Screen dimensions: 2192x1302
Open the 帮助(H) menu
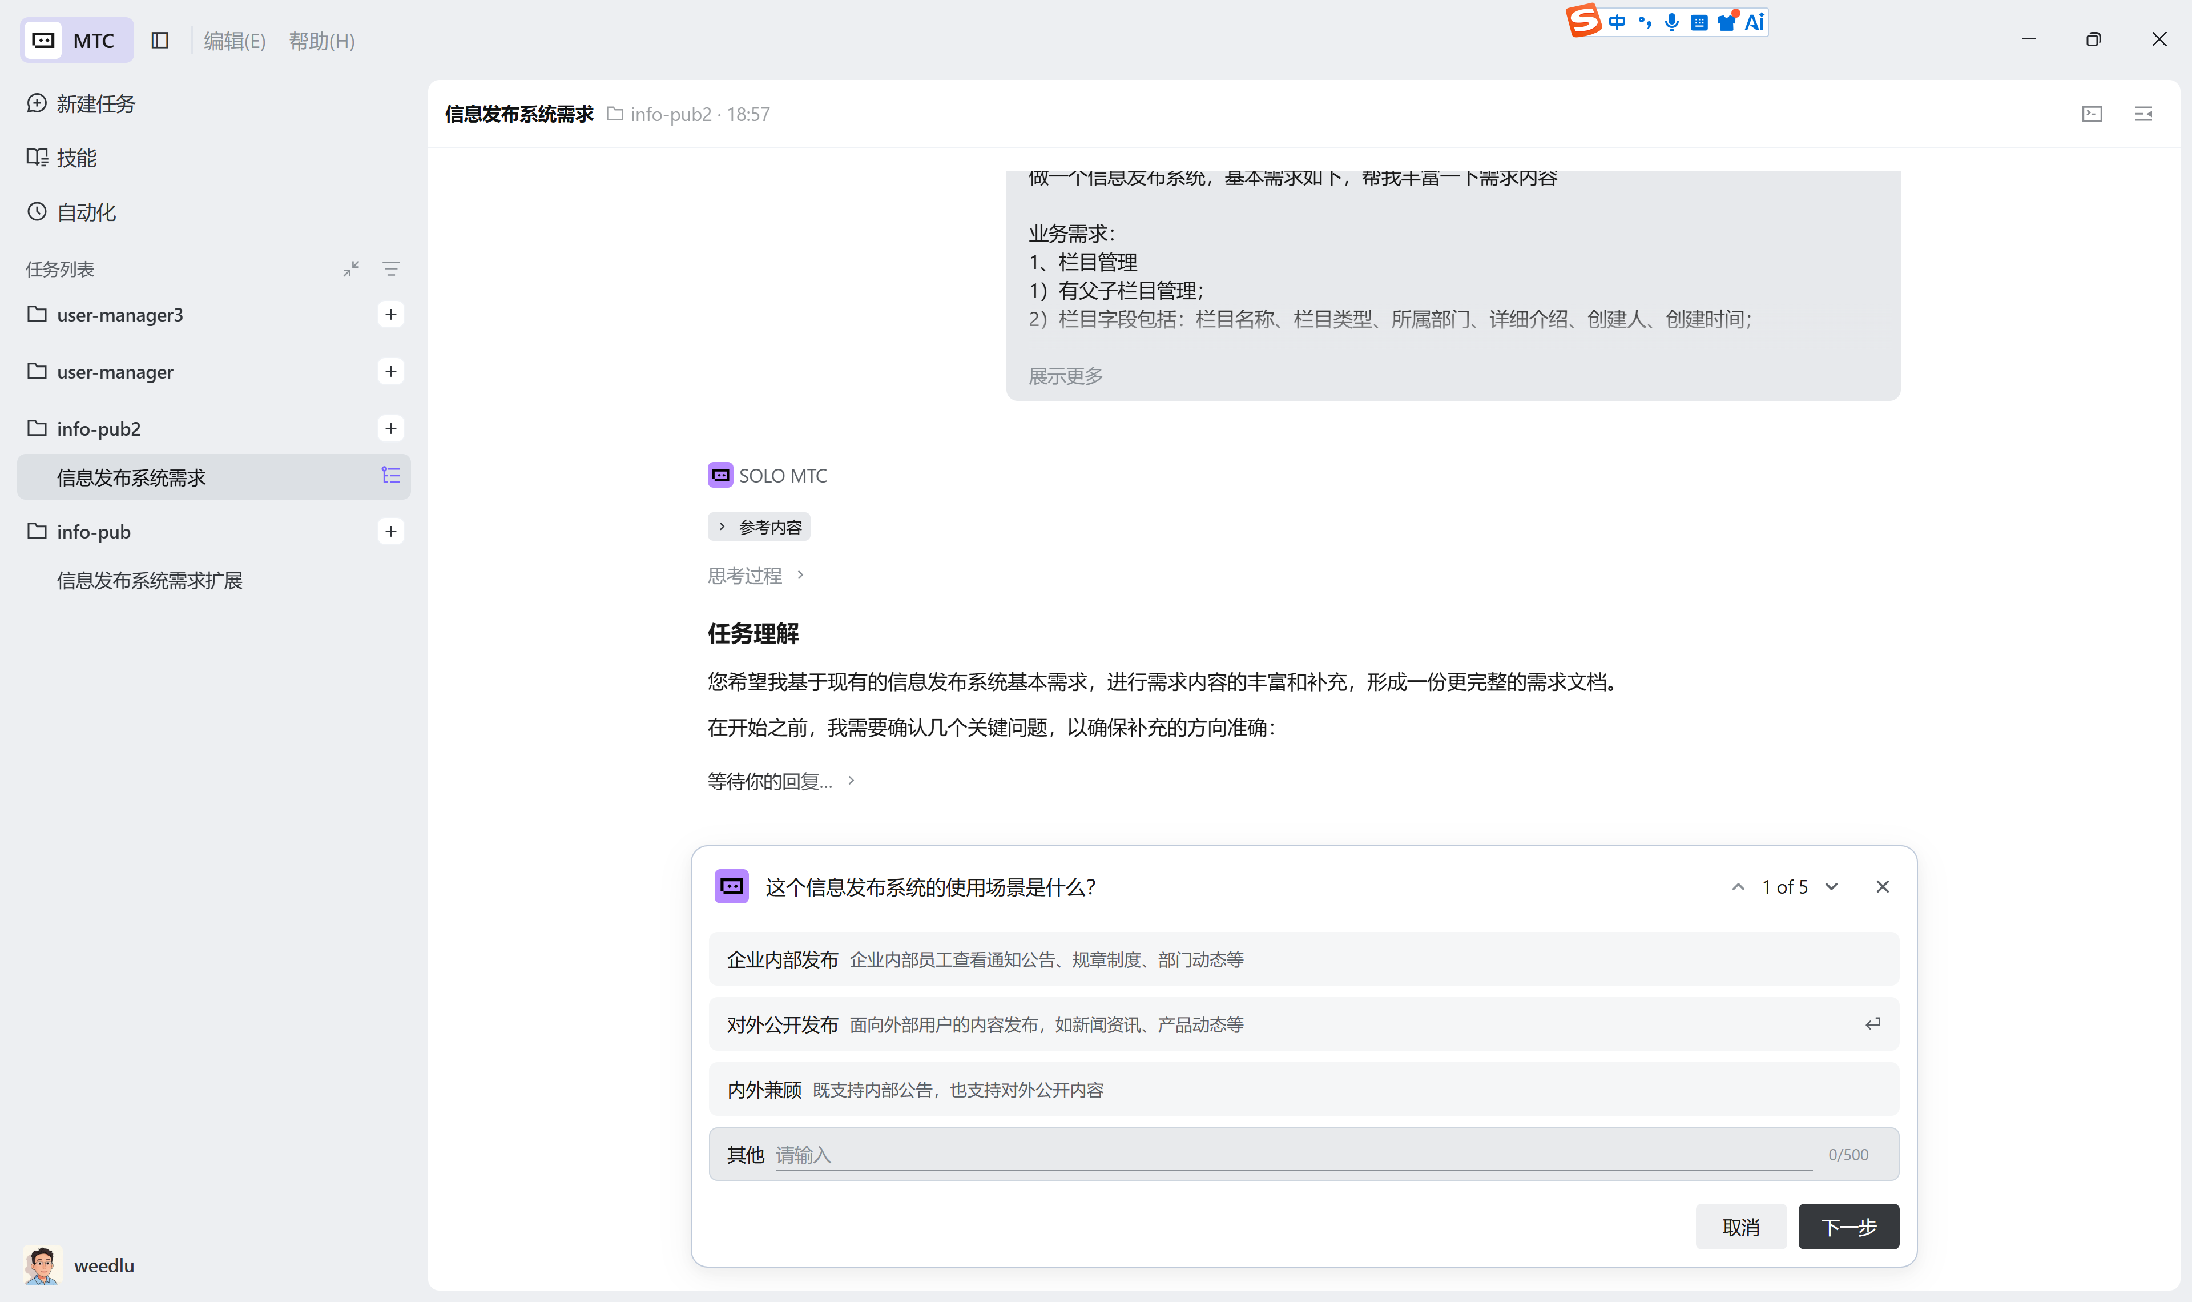point(322,41)
